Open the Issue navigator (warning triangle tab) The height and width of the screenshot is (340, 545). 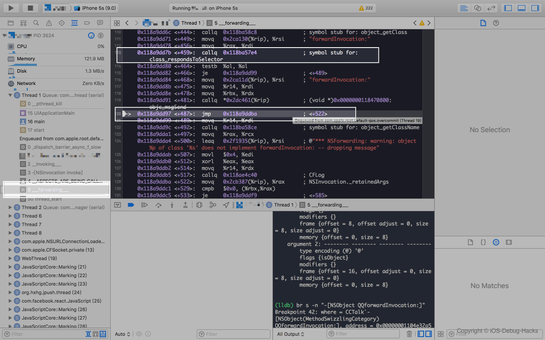pyautogui.click(x=49, y=23)
